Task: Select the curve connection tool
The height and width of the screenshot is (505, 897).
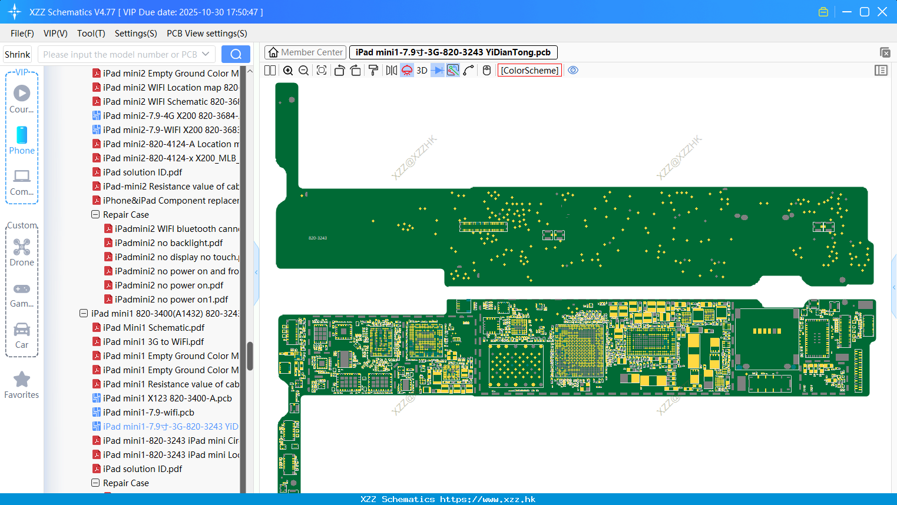Action: pos(469,71)
